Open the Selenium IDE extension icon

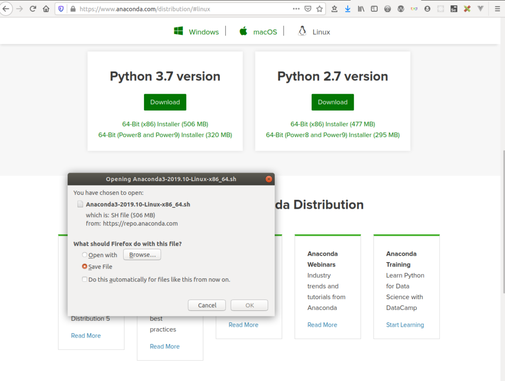454,8
